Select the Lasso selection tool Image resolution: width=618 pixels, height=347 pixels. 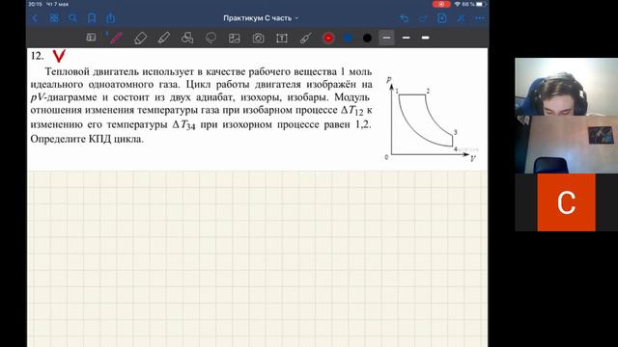[x=211, y=39]
